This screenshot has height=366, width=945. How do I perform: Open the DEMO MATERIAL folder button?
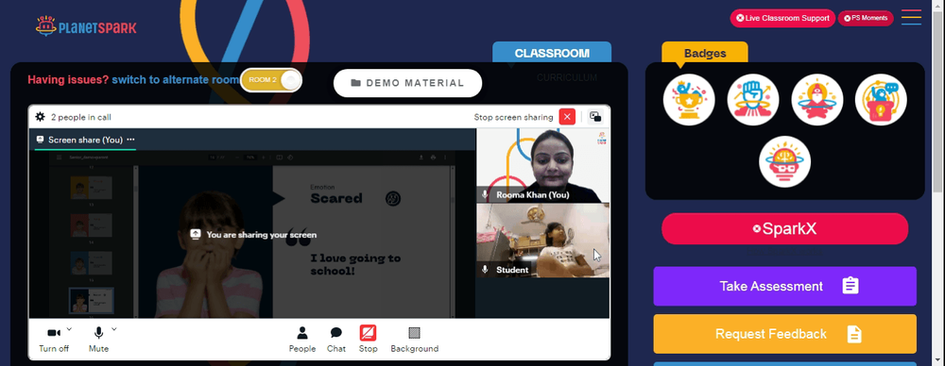point(408,83)
